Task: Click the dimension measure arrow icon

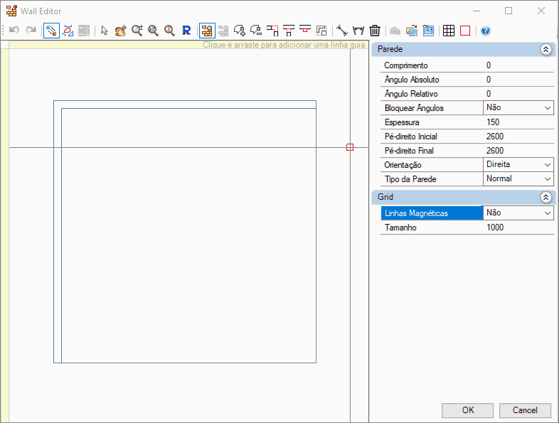Action: tap(341, 31)
